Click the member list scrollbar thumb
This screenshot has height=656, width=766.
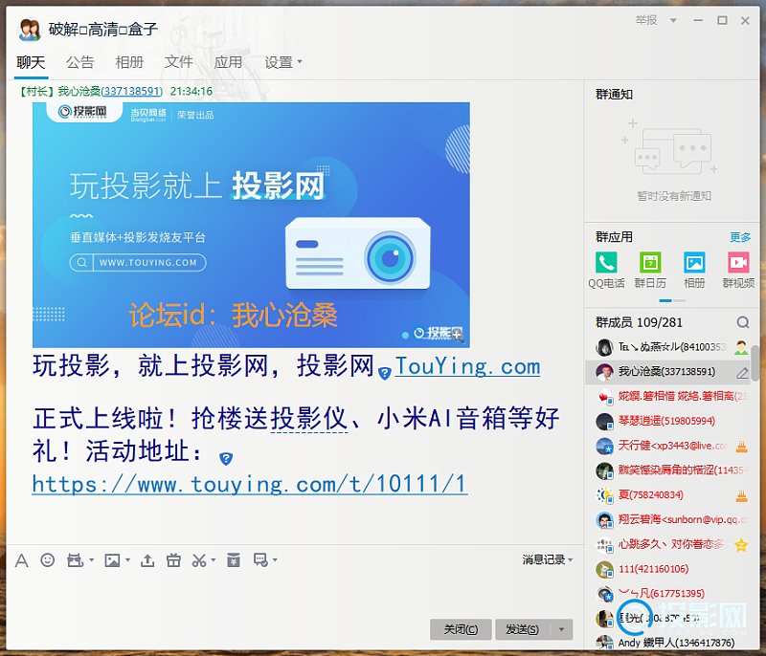tap(755, 362)
